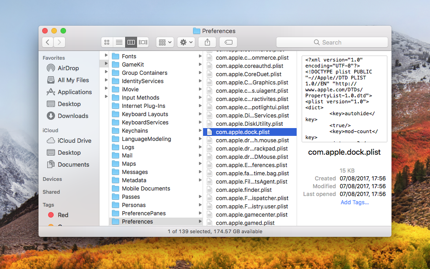This screenshot has width=430, height=269.
Task: Expand arrow beside the Mail folder
Action: [x=200, y=155]
